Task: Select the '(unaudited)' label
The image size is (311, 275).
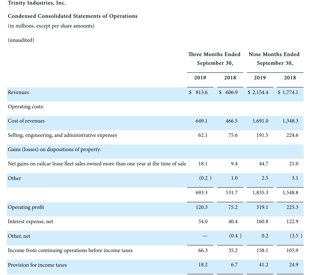Action: [21, 40]
